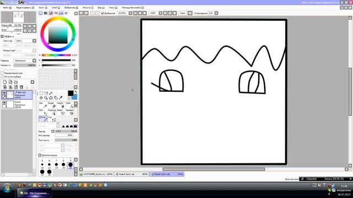Select the zoom magnifier tool
Screen dimensions: 353x198
[46, 98]
